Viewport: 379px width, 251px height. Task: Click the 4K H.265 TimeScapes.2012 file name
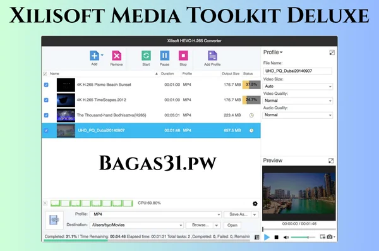click(x=101, y=100)
